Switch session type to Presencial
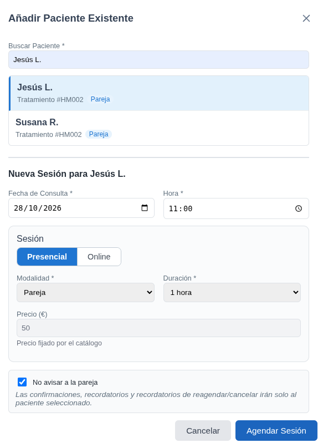The width and height of the screenshot is (318, 448). tap(47, 257)
